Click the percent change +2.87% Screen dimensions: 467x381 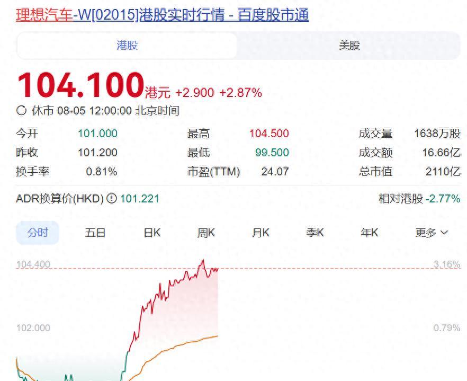click(x=240, y=93)
